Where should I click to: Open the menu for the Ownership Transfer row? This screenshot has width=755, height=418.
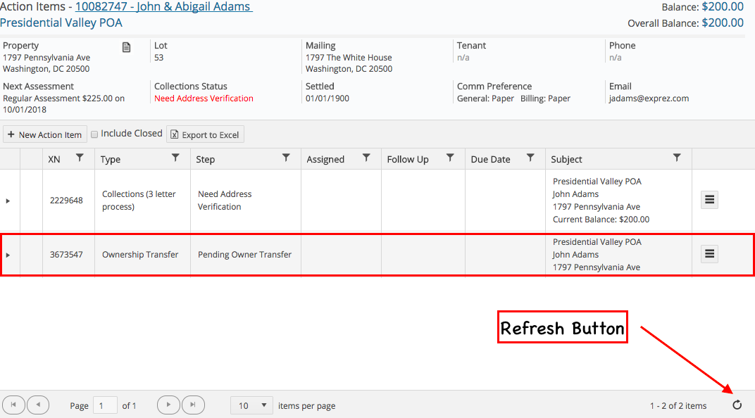[709, 253]
